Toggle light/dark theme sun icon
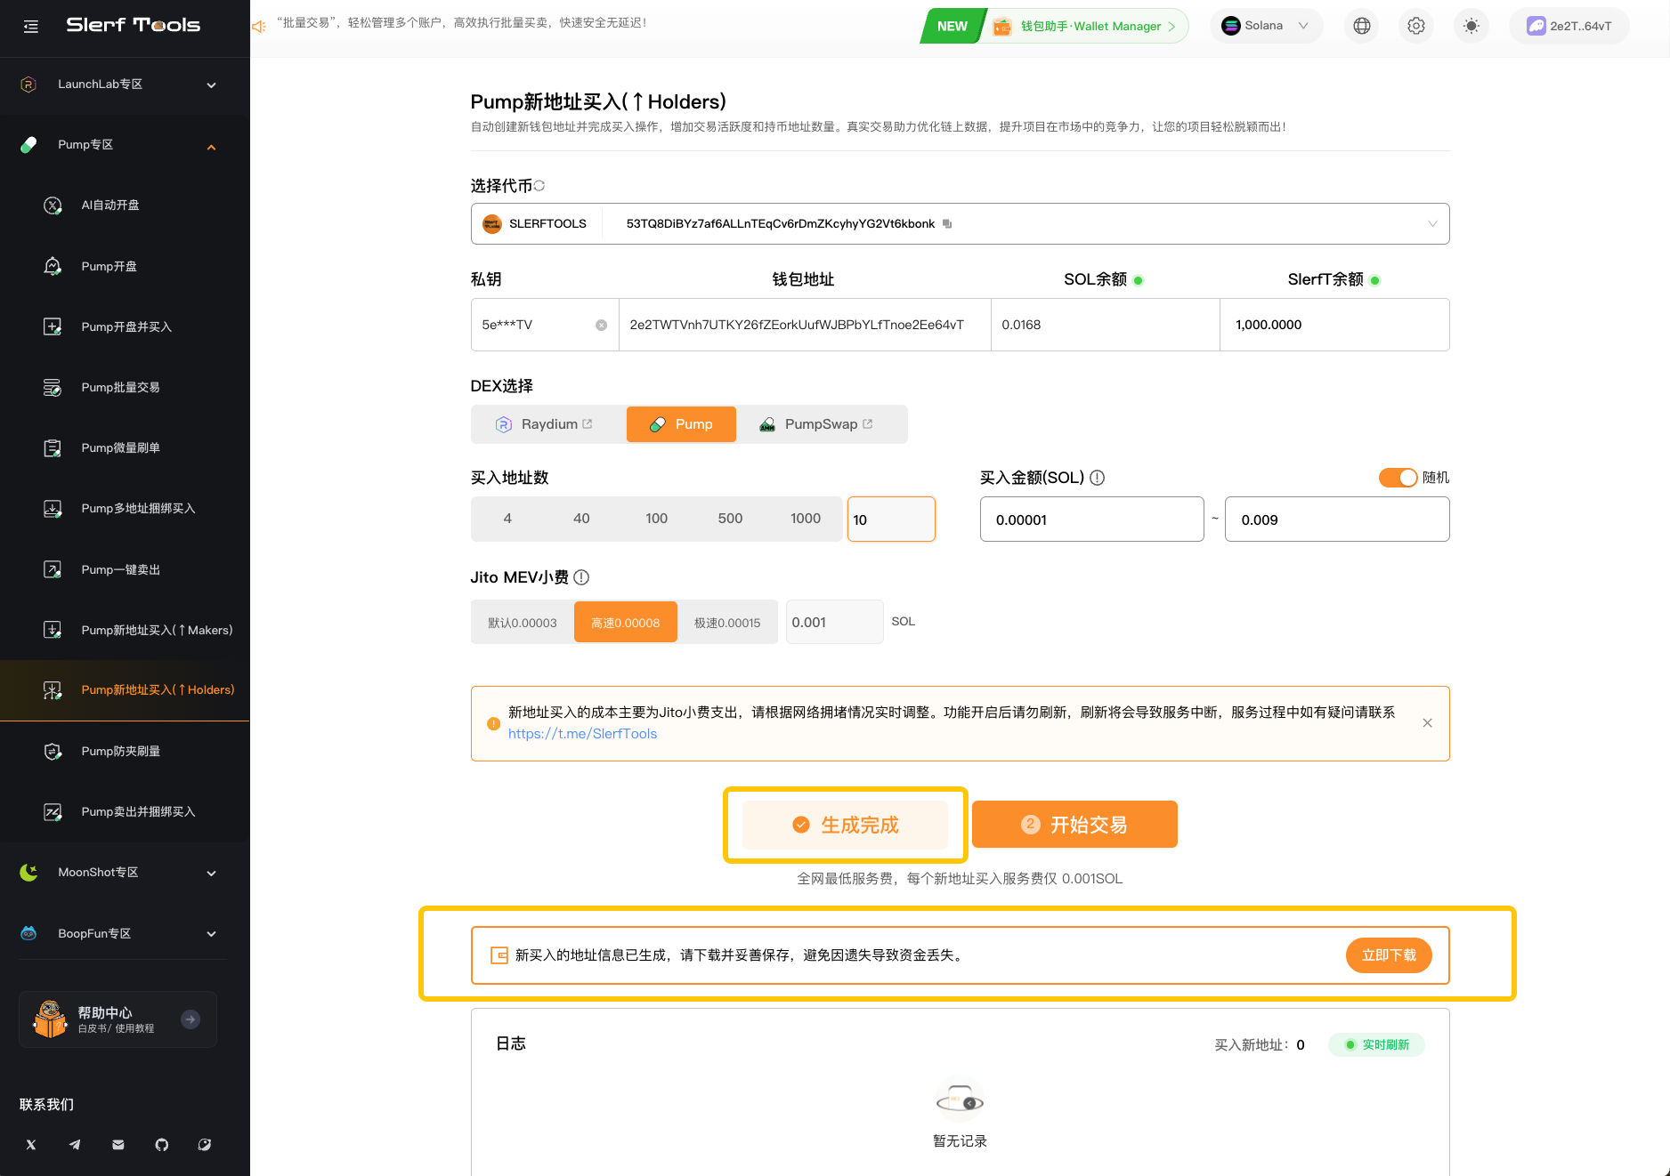 (x=1471, y=26)
